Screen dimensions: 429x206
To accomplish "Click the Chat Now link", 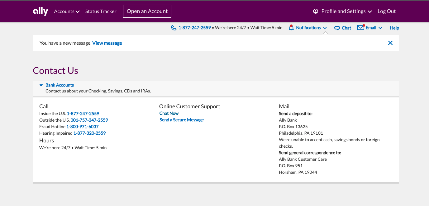I will click(x=169, y=113).
